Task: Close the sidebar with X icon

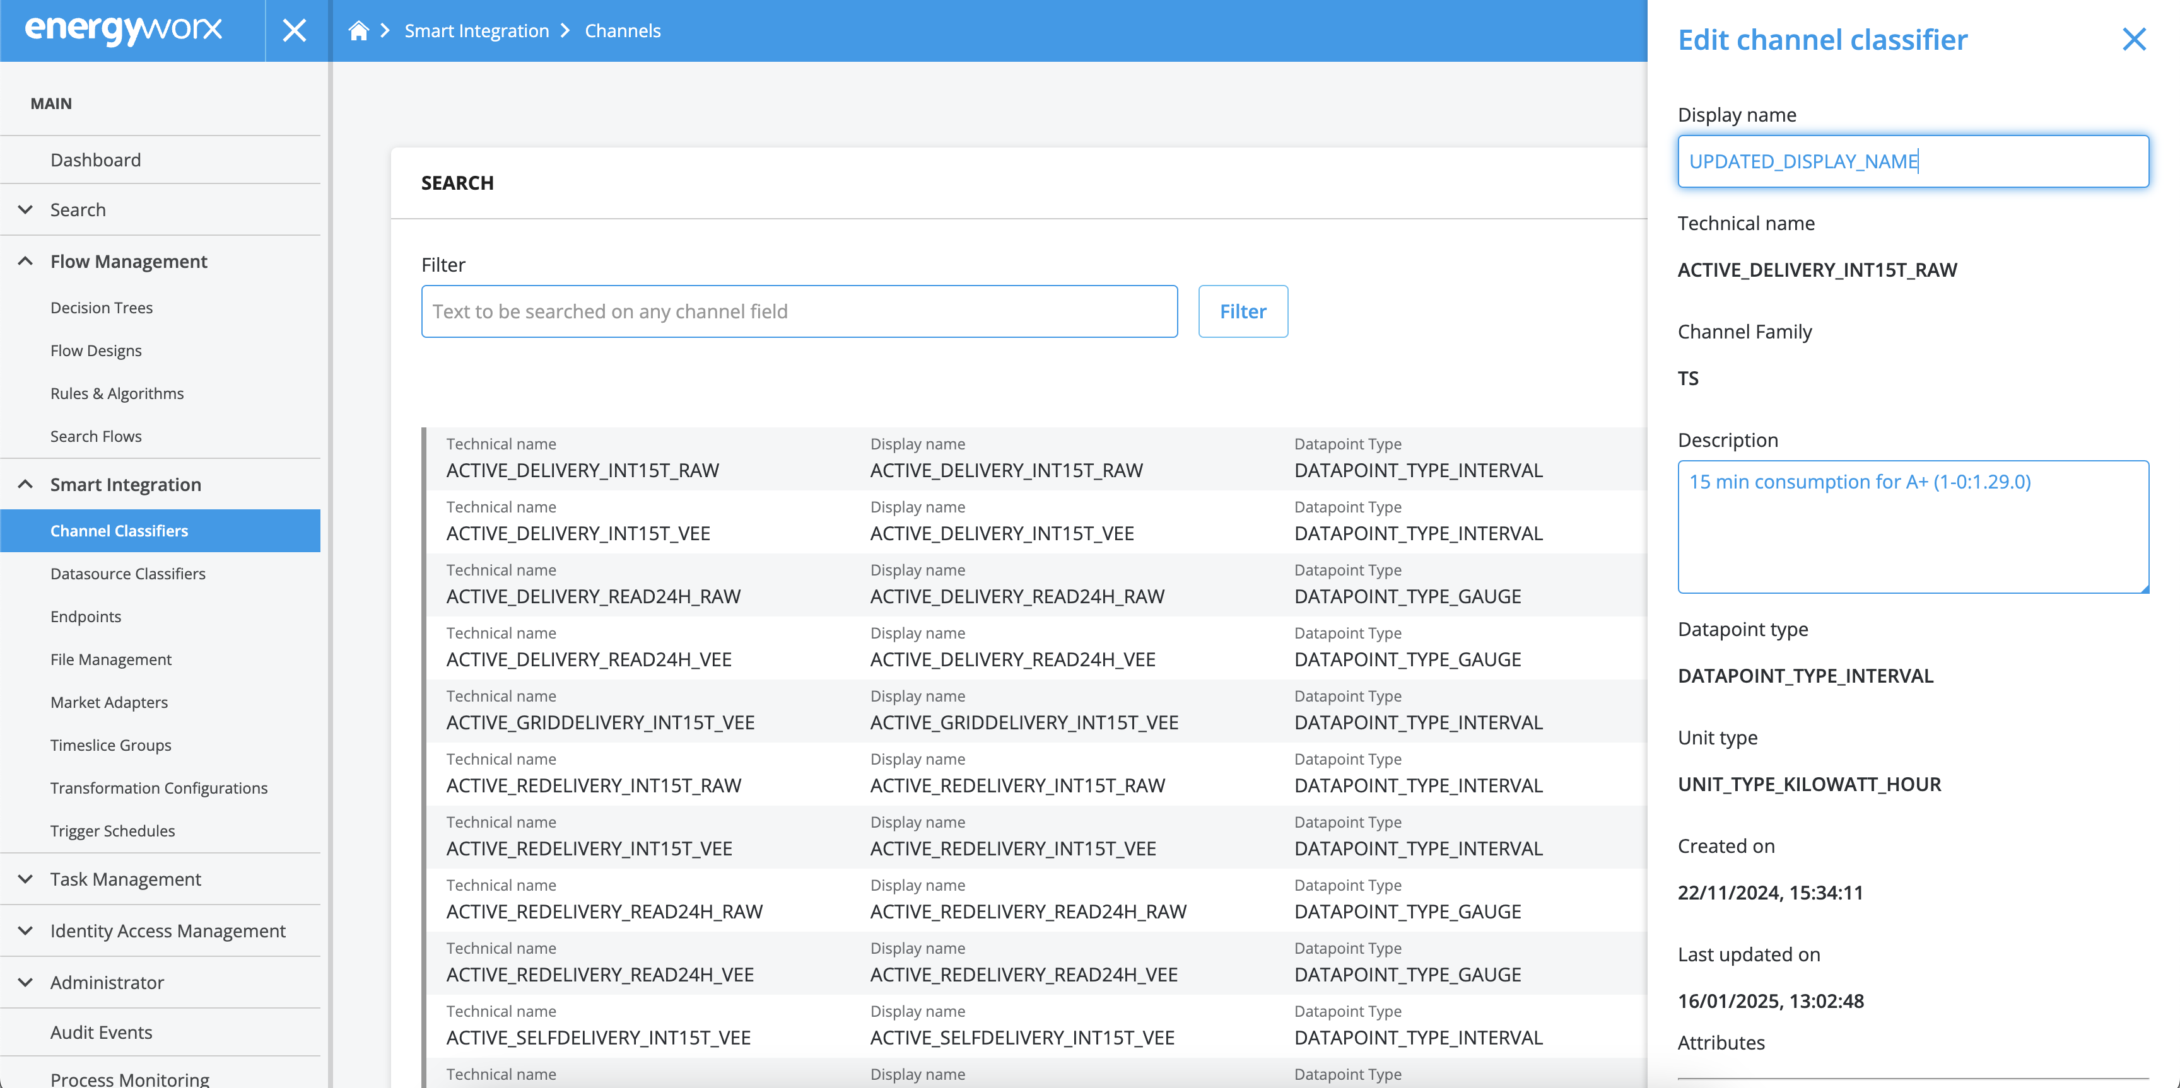Action: 295,32
